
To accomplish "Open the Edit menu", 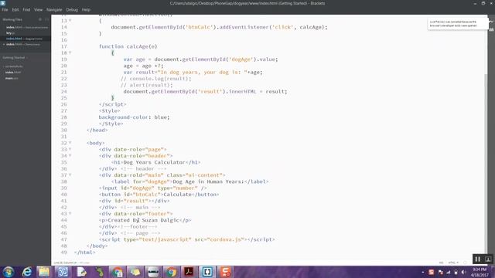I will coord(15,10).
